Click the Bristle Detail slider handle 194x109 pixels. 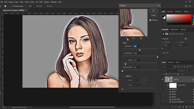[122, 71]
